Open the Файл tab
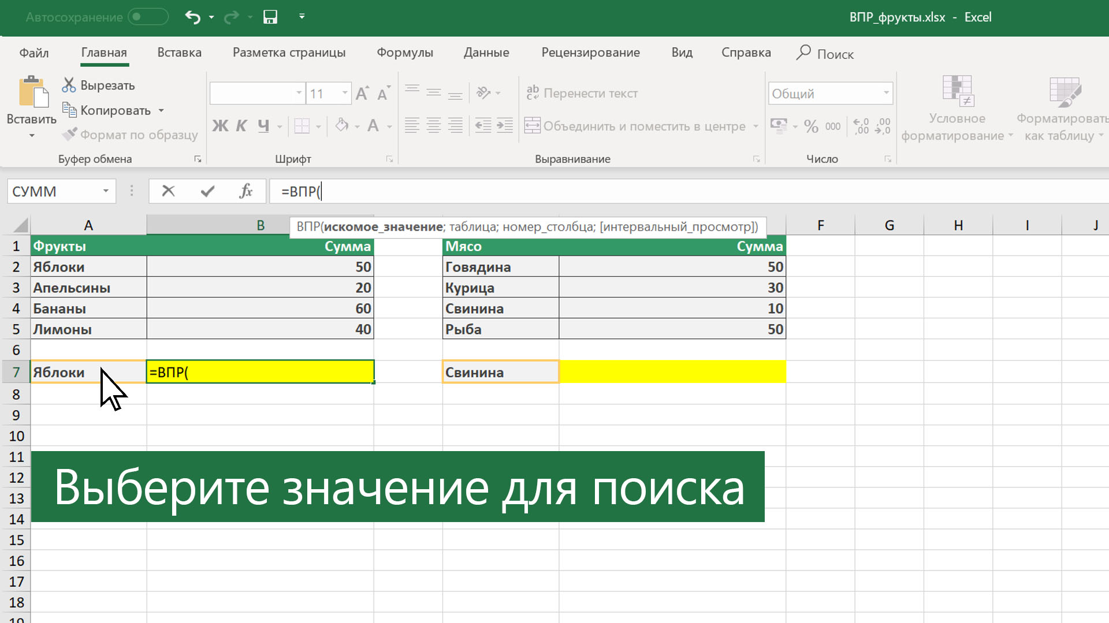 point(34,52)
